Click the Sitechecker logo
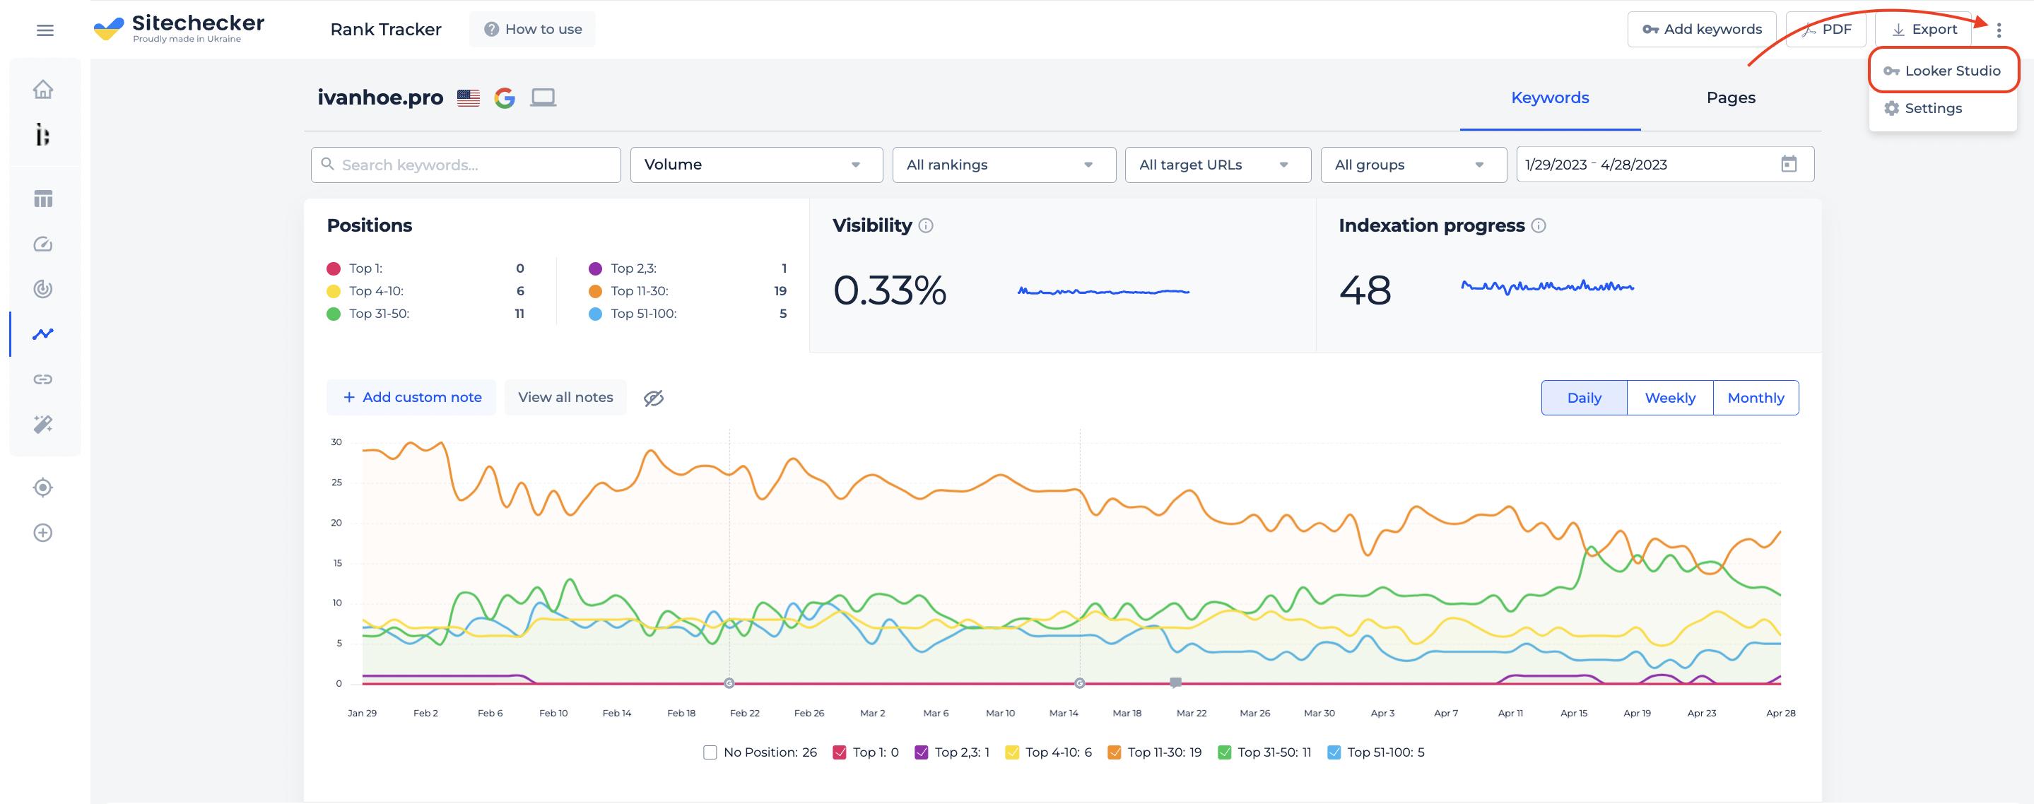Image resolution: width=2034 pixels, height=804 pixels. point(180,29)
